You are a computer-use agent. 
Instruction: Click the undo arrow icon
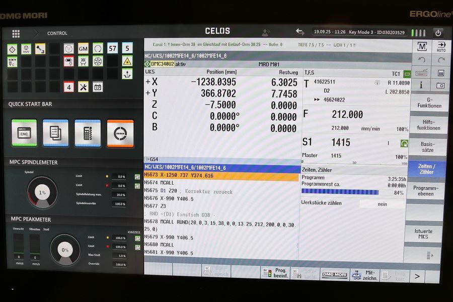(421, 60)
